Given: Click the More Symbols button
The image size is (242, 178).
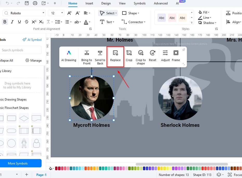Looking at the screenshot, I should 21,163.
